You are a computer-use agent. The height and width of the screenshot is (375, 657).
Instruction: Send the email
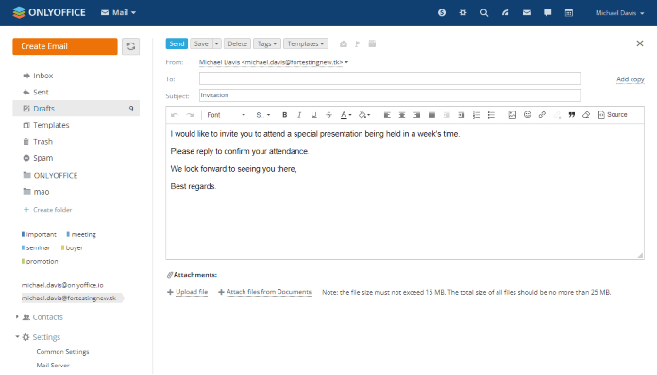coord(177,43)
